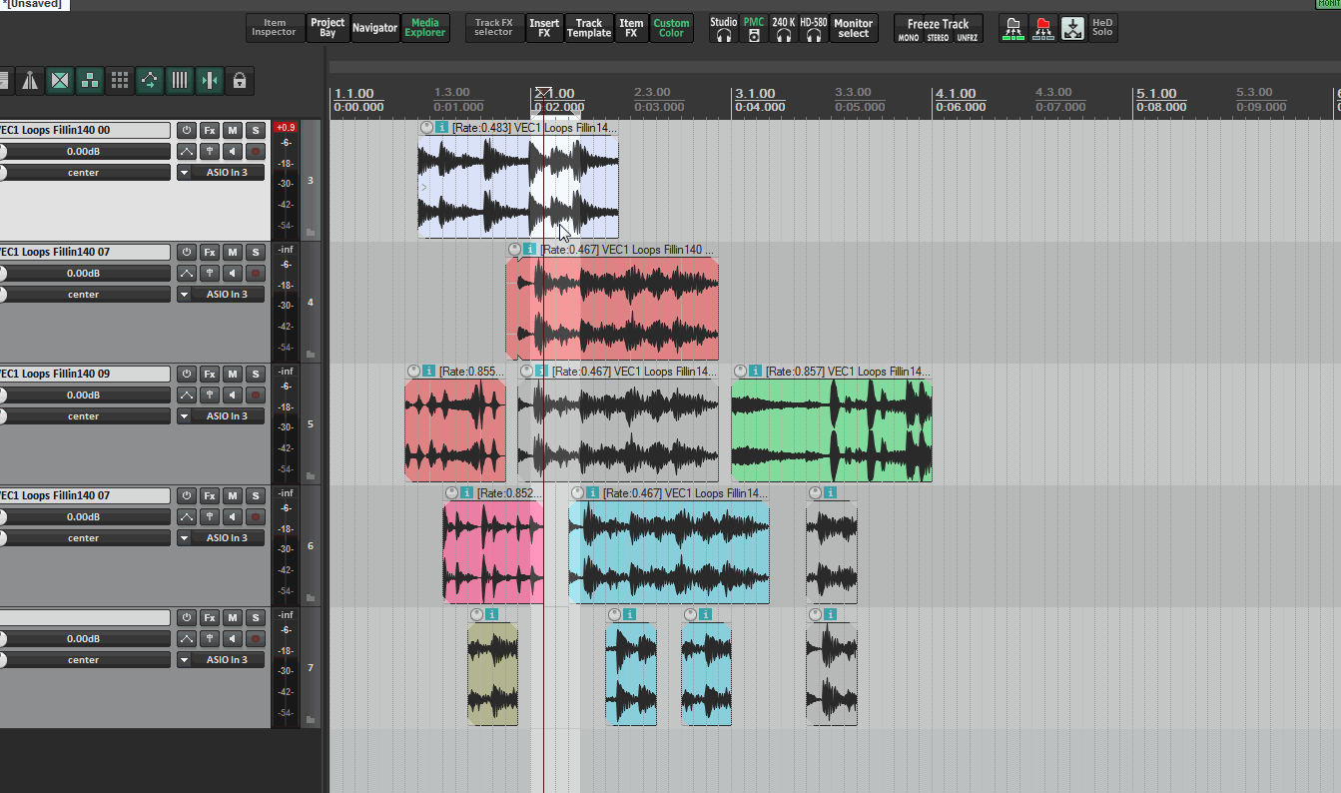Click the volume knob on track 4's red item
The image size is (1341, 793).
(x=515, y=250)
